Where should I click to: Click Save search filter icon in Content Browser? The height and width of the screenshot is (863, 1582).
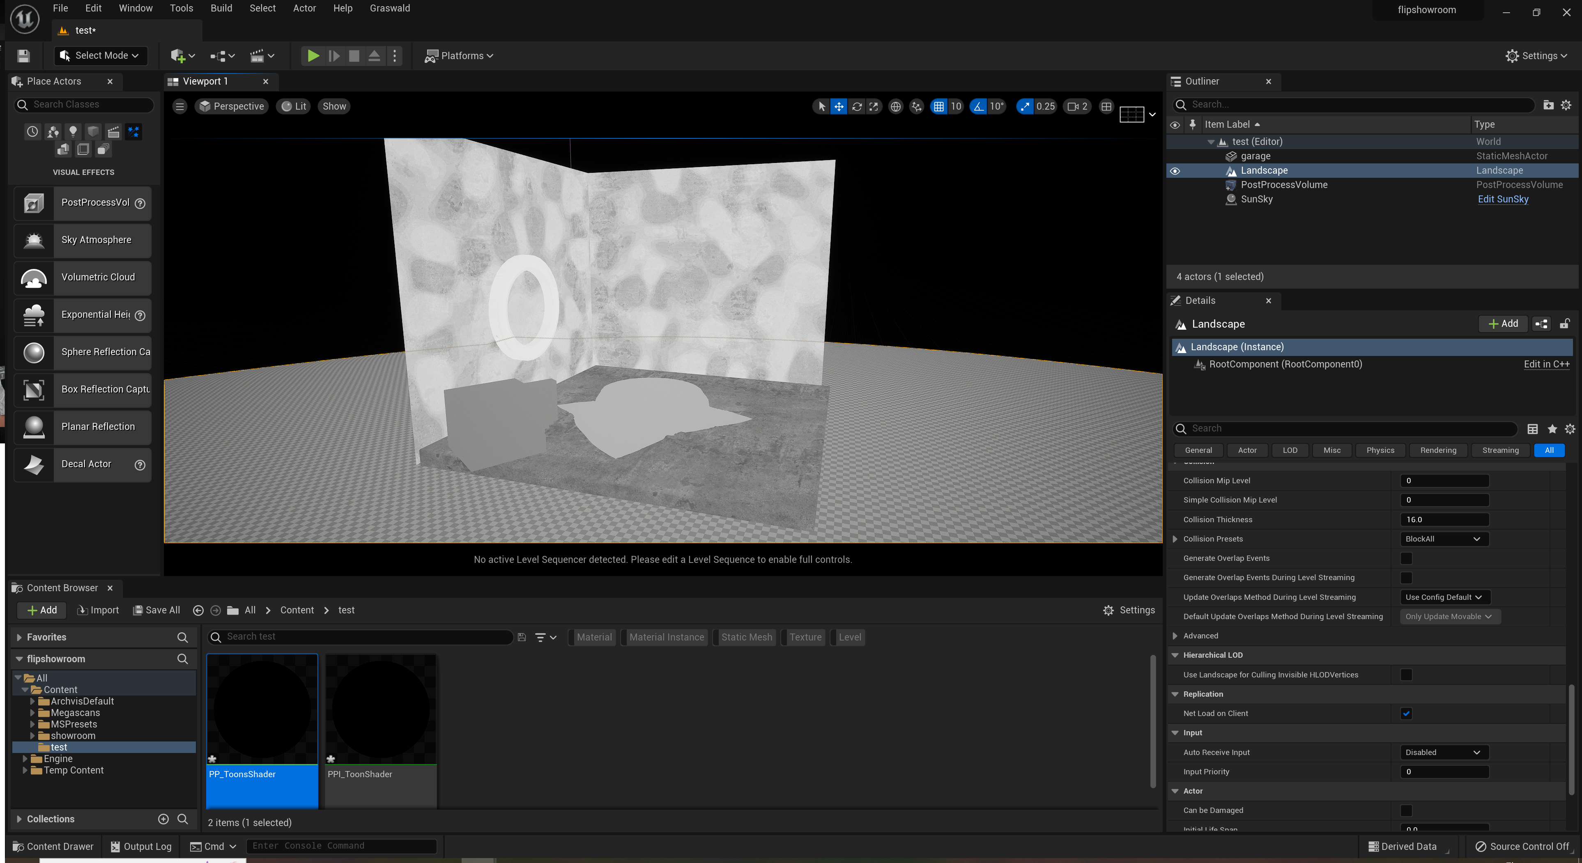coord(522,637)
